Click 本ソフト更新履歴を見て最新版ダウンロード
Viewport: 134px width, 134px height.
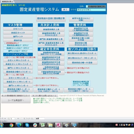pyautogui.click(x=16, y=96)
